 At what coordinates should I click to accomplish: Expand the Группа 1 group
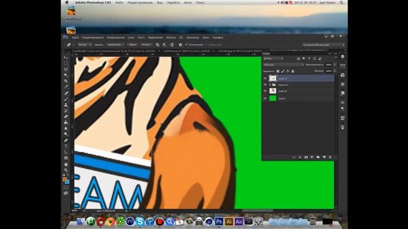(x=270, y=85)
